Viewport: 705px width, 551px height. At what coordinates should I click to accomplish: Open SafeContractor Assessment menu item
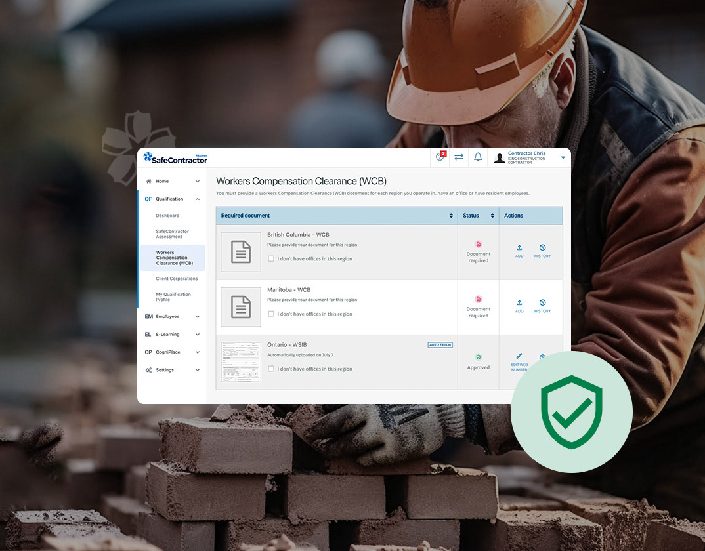click(x=172, y=234)
